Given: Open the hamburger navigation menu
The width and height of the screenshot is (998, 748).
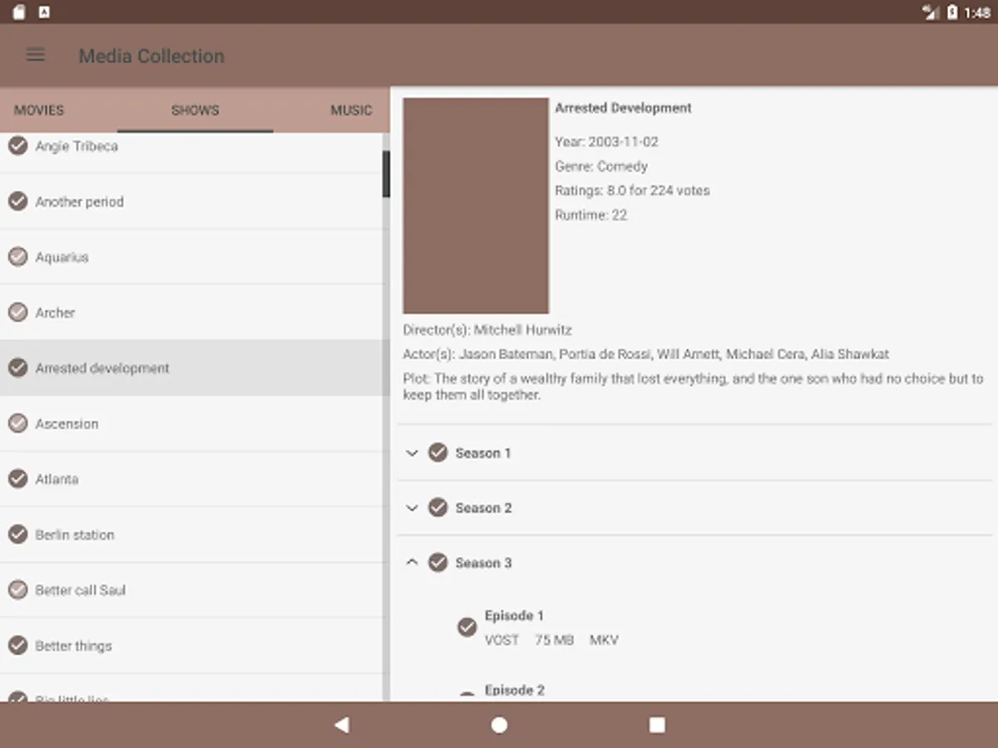Looking at the screenshot, I should [35, 56].
